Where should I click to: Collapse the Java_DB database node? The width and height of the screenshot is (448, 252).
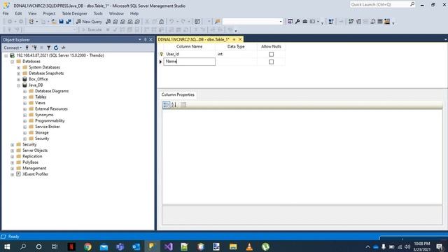[19, 85]
